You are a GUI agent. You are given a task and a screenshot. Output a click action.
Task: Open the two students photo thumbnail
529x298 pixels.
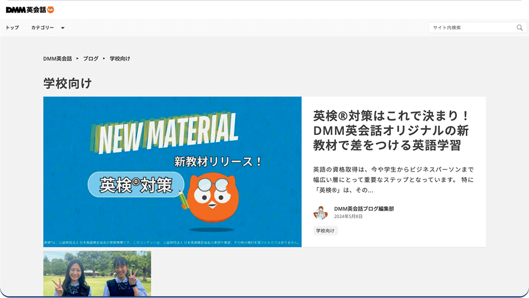point(97,273)
